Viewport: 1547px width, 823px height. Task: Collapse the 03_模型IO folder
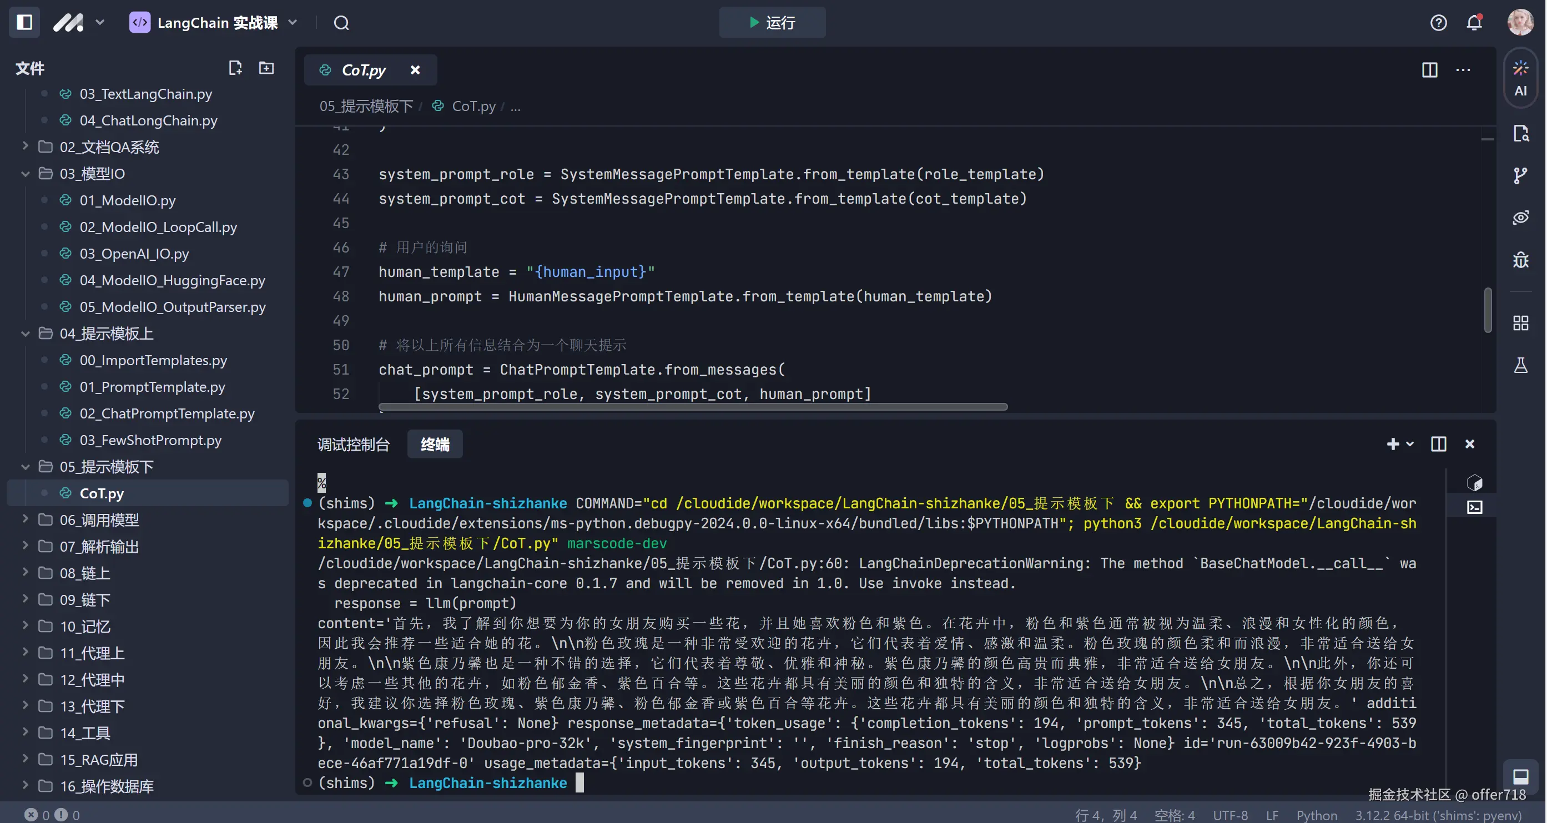[25, 174]
